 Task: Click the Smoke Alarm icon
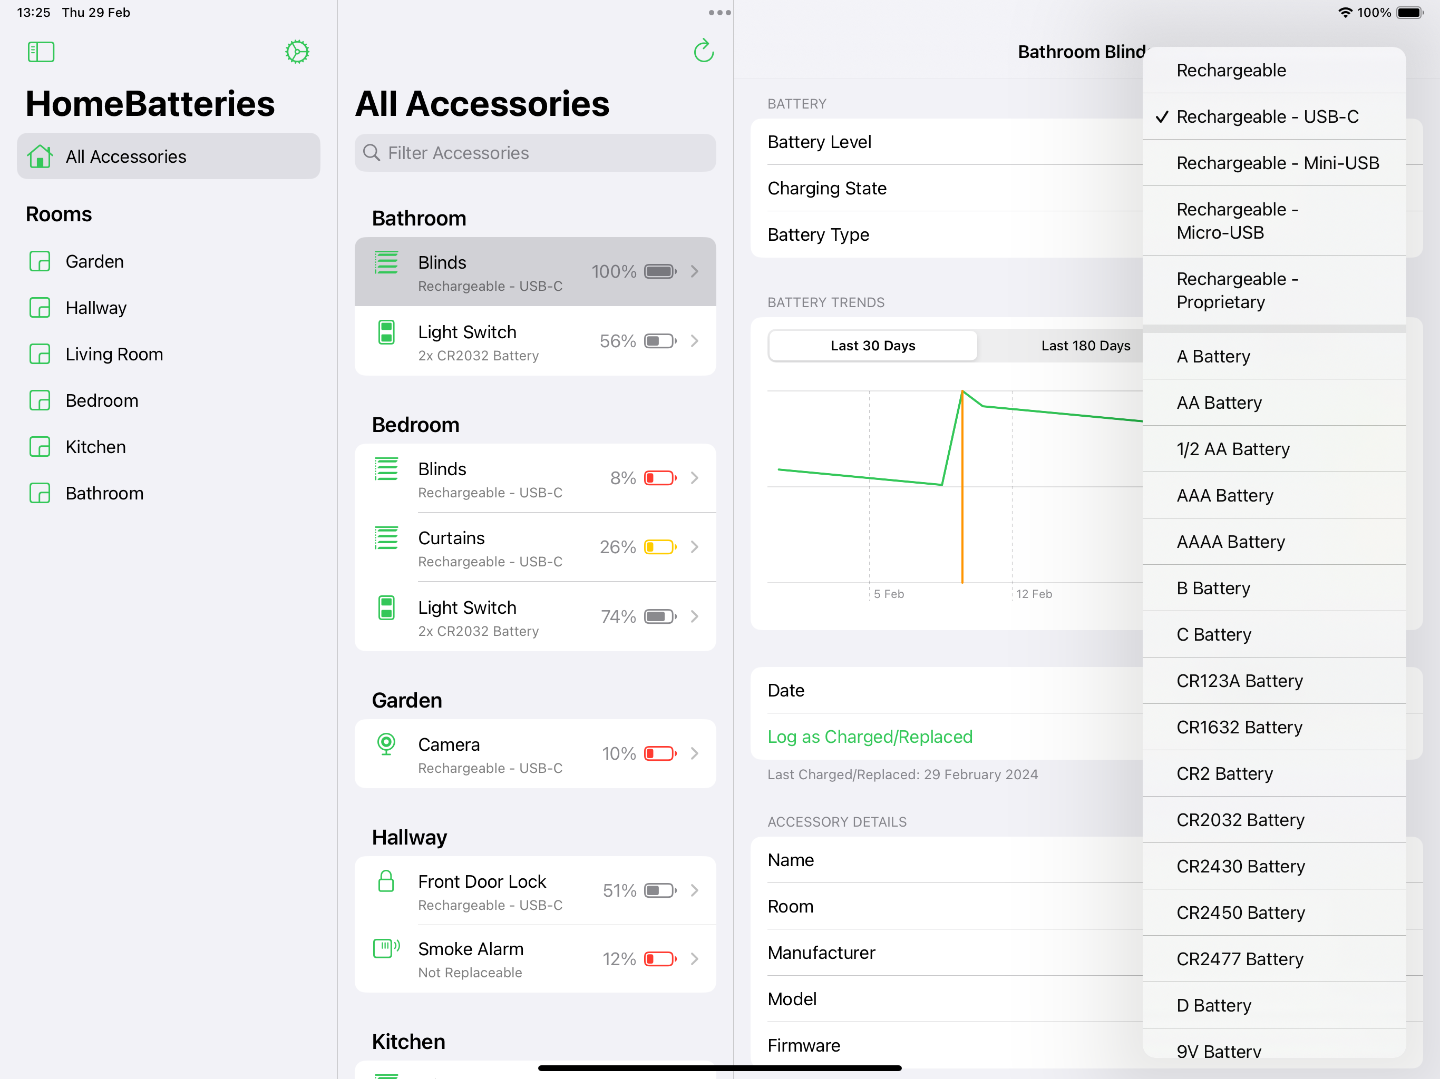386,949
